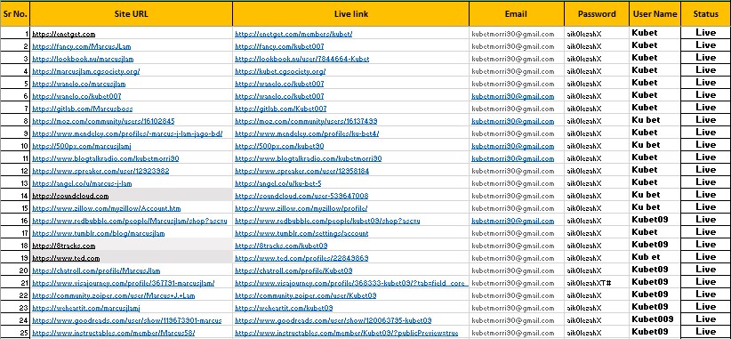
Task: Open the ted.com/profiles/22849869 live link
Action: 301,258
